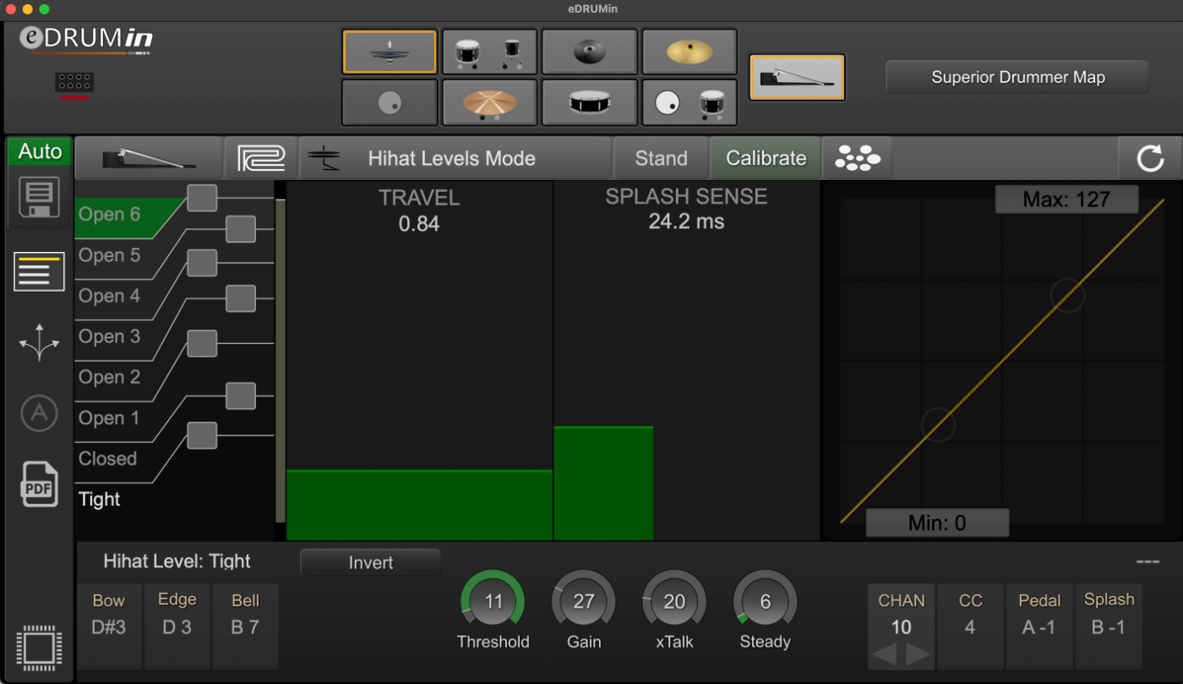
Task: Click the Open 2 level slider handle
Action: (x=202, y=343)
